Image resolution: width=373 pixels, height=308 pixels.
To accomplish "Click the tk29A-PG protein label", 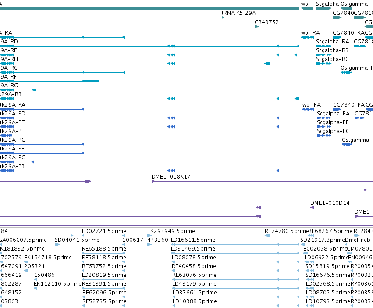I will (13, 158).
